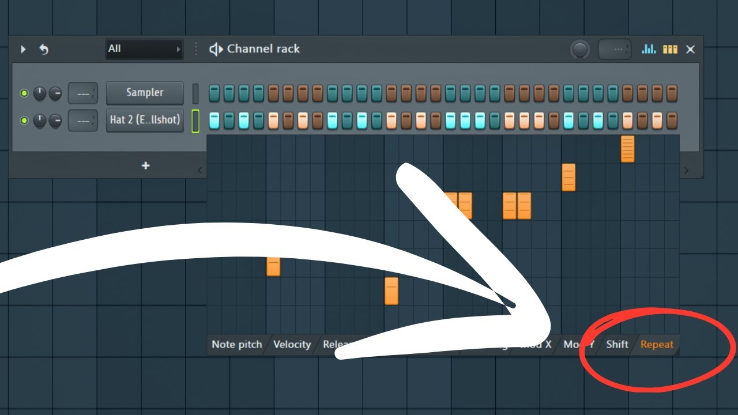The image size is (738, 415).
Task: Toggle the first step of Hat 2 row
Action: point(214,120)
